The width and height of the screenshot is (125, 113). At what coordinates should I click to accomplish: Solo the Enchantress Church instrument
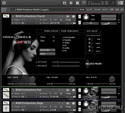(x=80, y=17)
